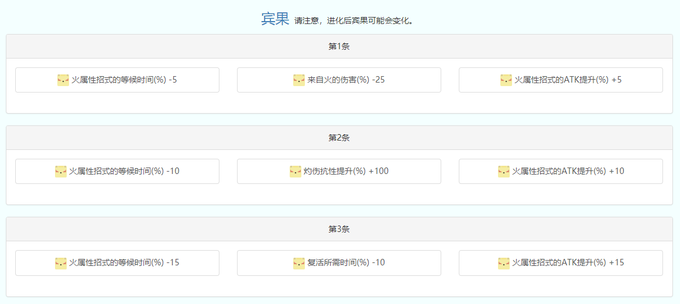Click the icon next to 灼伤抗性提升(%) +100
The height and width of the screenshot is (304, 680).
296,172
